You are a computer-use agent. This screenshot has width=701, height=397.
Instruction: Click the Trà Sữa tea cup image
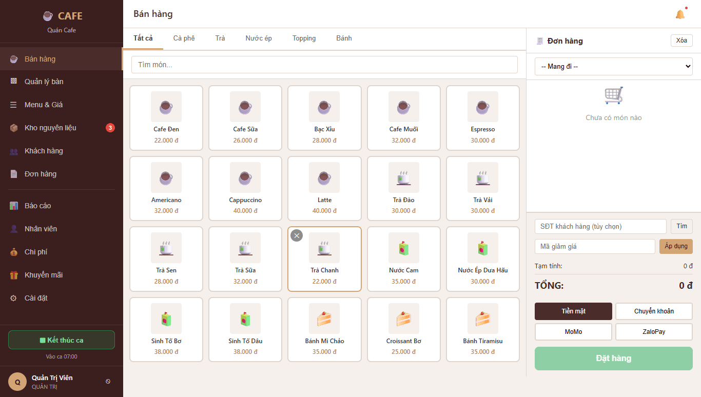point(245,248)
